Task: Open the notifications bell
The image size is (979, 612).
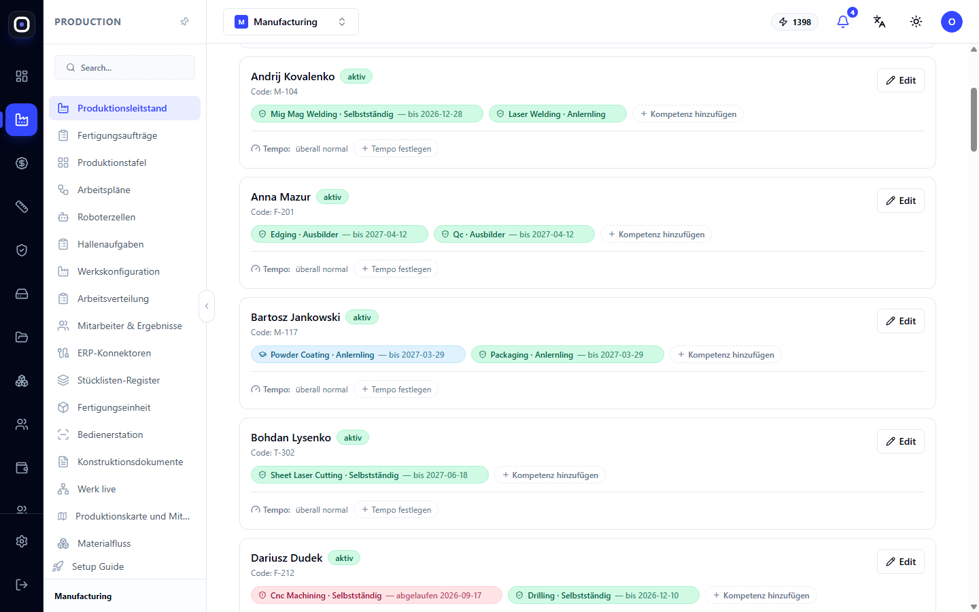Action: (x=843, y=22)
